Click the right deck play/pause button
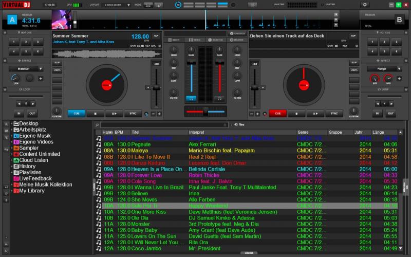 (x=315, y=113)
